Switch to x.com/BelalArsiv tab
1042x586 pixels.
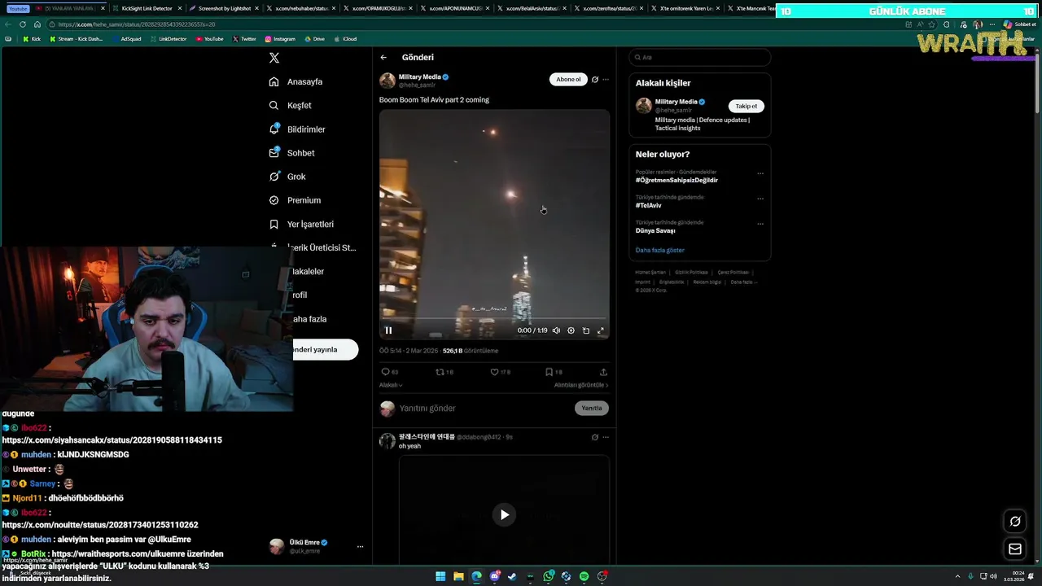532,8
